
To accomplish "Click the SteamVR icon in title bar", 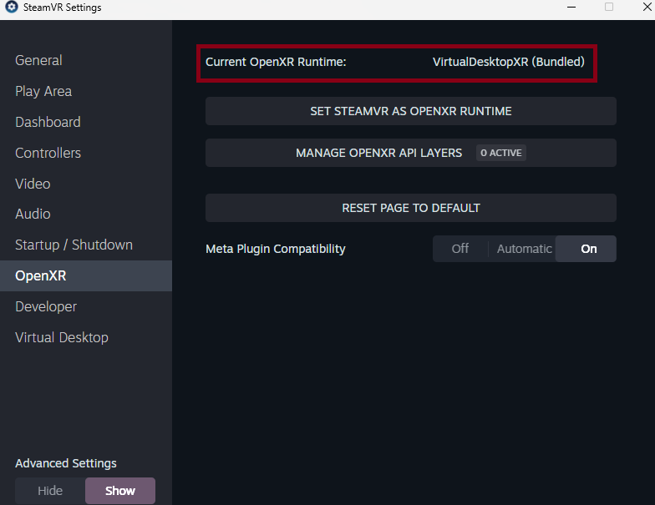I will pos(9,8).
